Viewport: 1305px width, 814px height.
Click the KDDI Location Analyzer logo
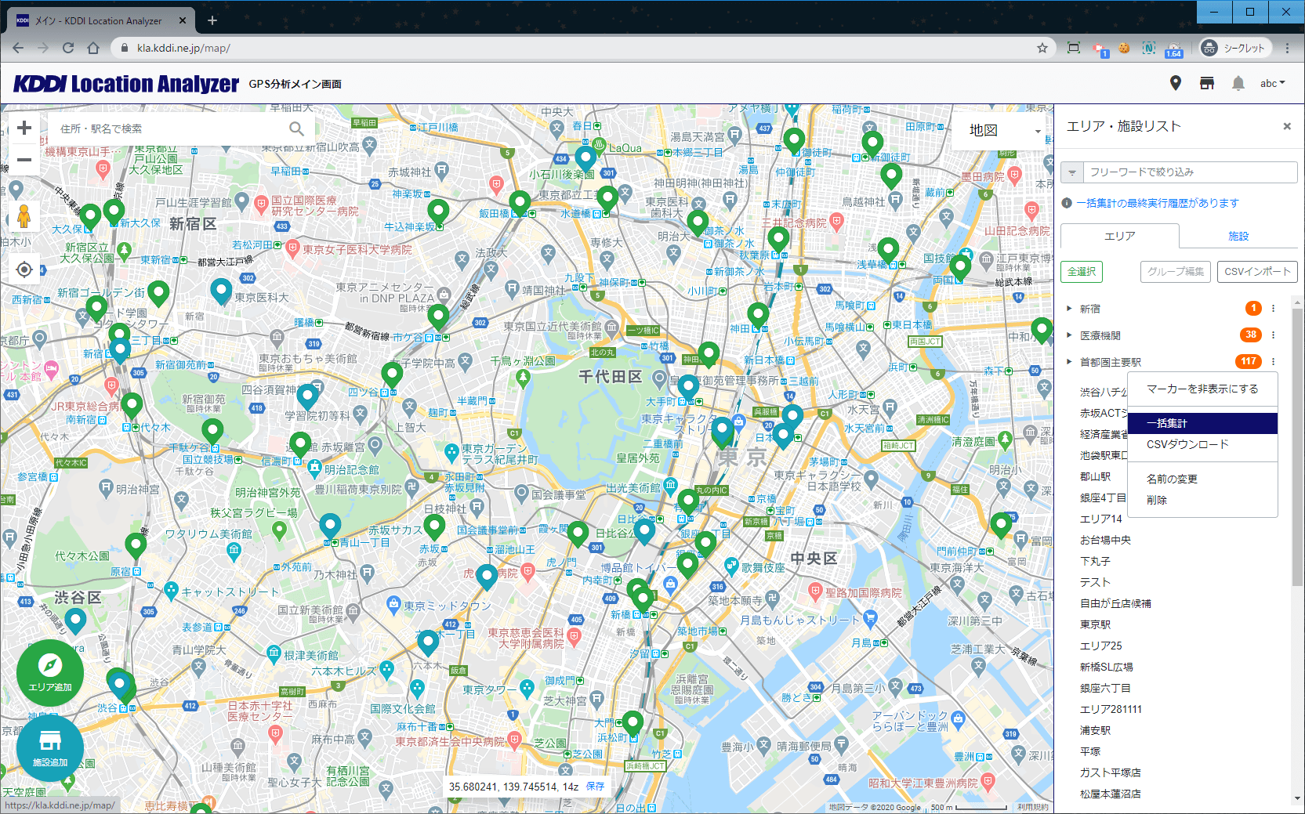126,84
